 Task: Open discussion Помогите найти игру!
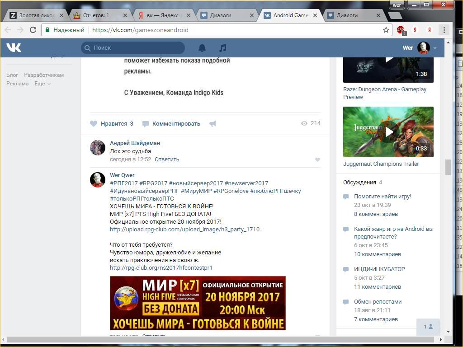pyautogui.click(x=383, y=196)
